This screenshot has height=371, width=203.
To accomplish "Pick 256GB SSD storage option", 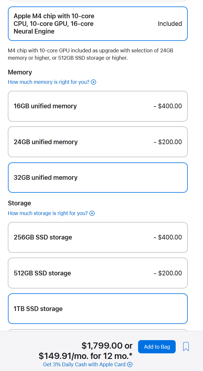I will coord(98,237).
